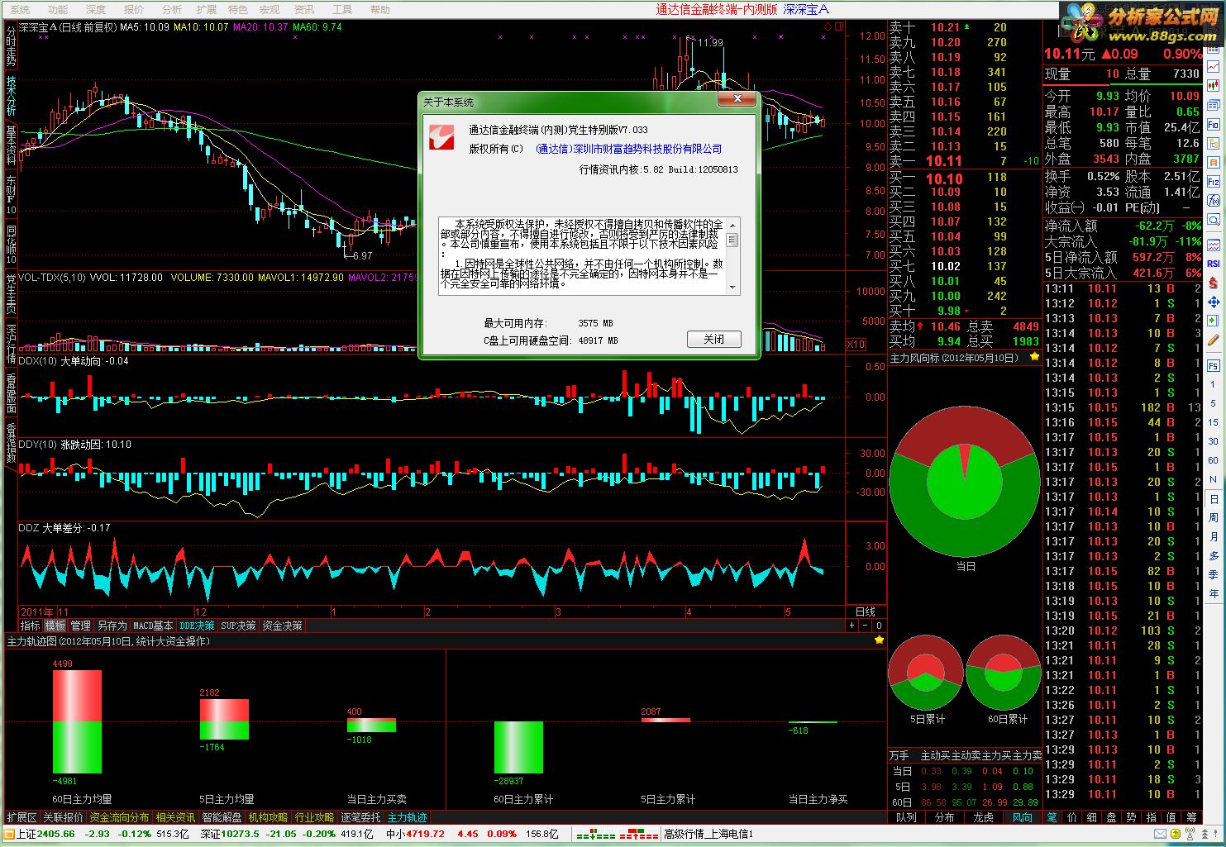Click the X10 volume scale marker
Screen dimensions: 1226x847
pos(856,345)
